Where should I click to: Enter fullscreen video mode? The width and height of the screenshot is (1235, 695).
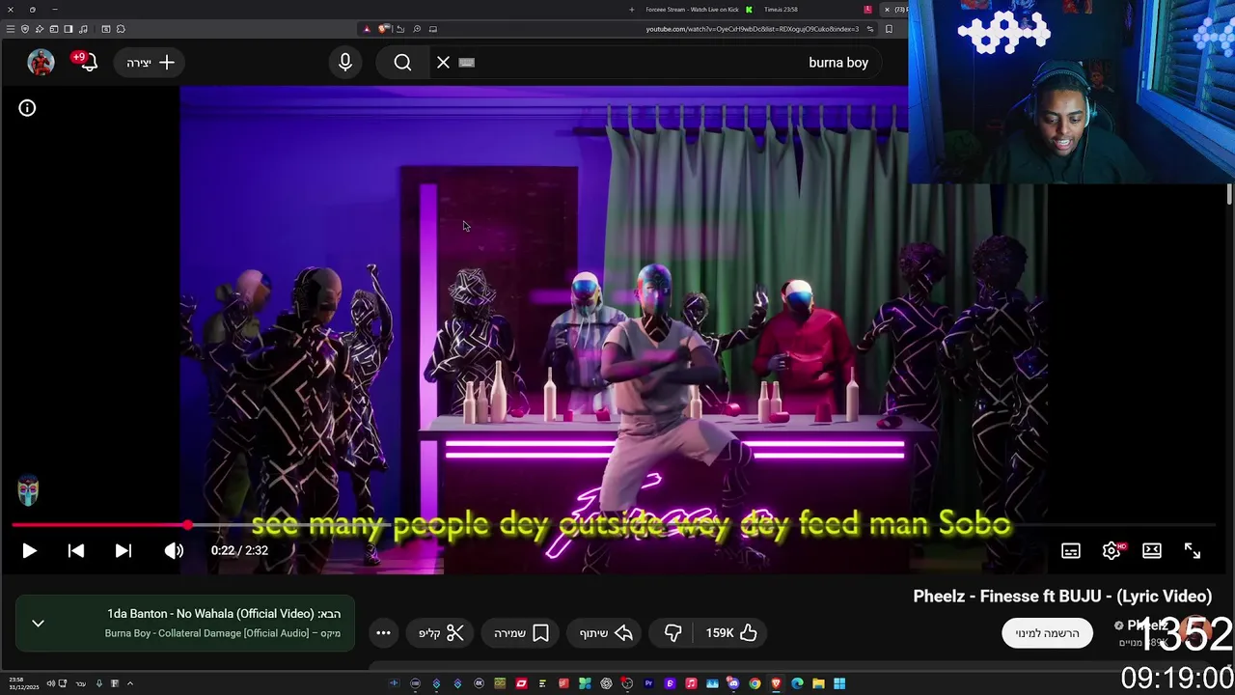tap(1193, 550)
